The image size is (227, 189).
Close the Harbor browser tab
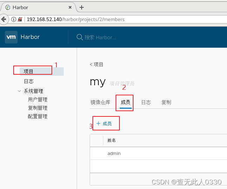(70, 7)
